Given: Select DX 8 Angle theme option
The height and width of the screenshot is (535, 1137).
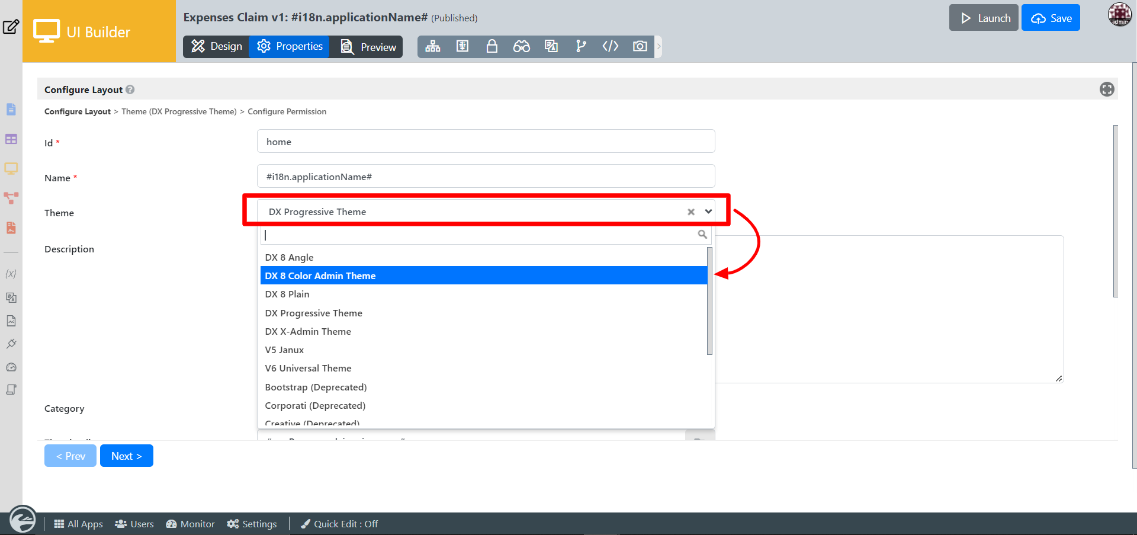Looking at the screenshot, I should point(484,257).
